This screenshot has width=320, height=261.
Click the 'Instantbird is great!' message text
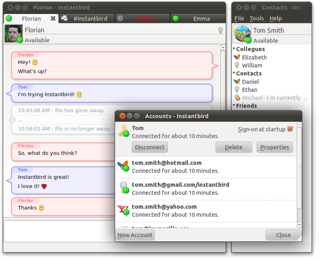tap(43, 177)
